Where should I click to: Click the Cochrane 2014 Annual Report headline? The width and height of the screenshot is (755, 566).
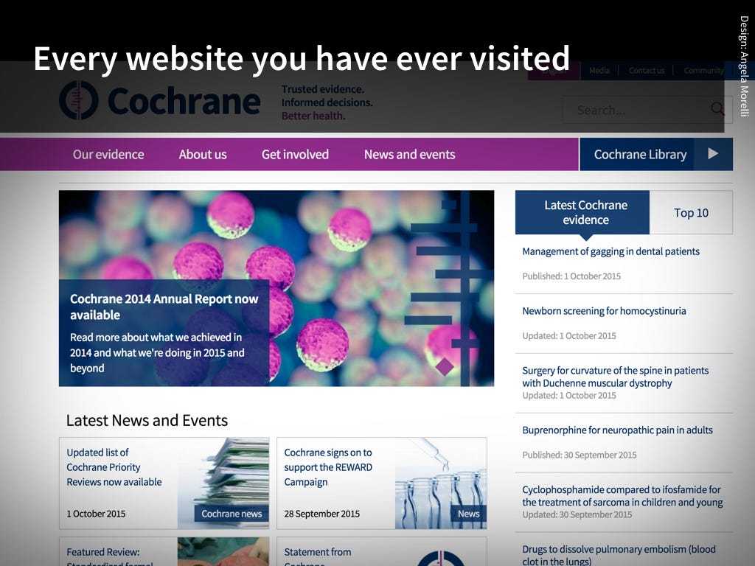tap(164, 307)
